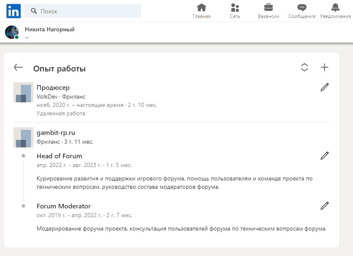353x256 pixels.
Task: Reorder experience entries using up-down arrows icon
Action: [304, 67]
